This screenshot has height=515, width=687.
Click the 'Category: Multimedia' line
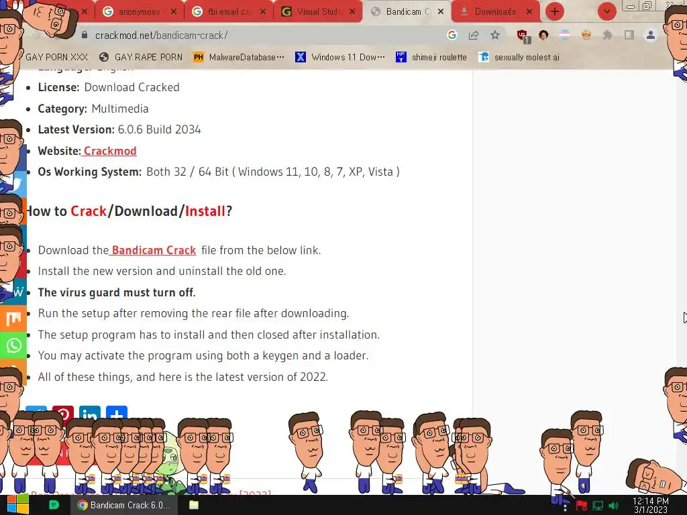(x=93, y=109)
